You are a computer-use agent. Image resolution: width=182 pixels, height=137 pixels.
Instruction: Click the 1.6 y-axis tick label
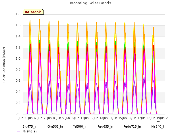(x=18, y=25)
